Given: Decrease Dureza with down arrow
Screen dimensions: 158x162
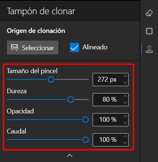Looking at the screenshot, I should pos(125,103).
